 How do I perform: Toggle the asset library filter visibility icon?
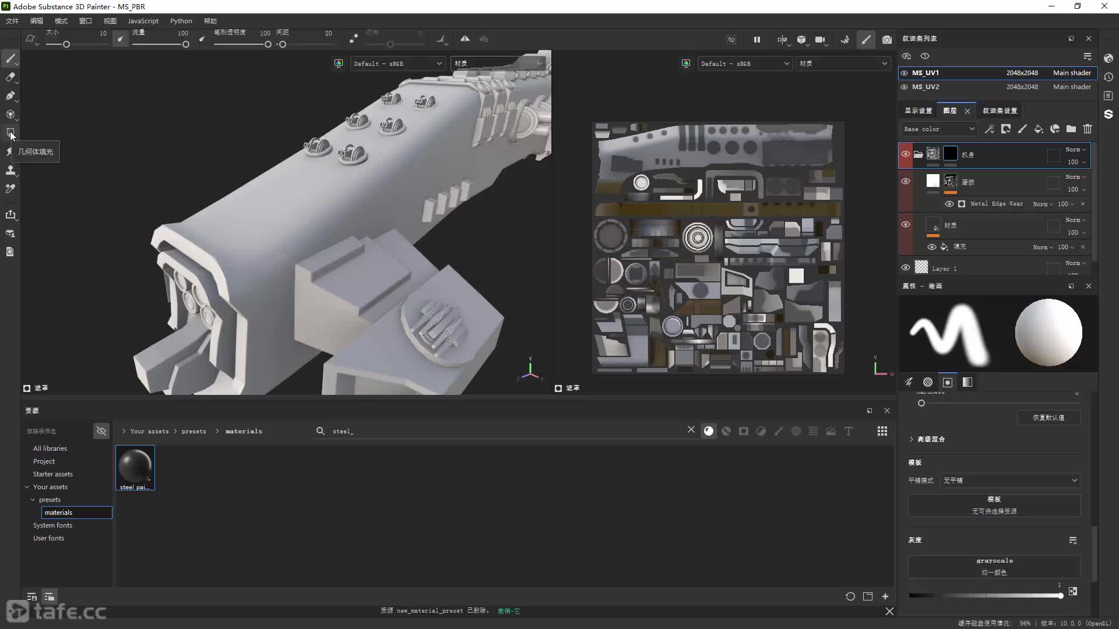coord(101,431)
